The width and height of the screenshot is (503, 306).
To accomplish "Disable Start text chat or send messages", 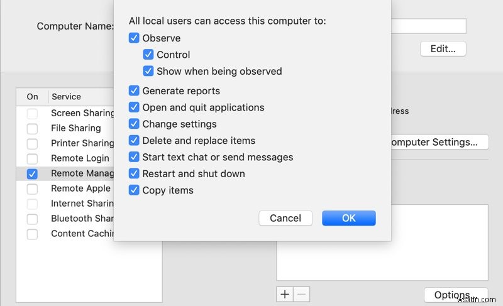I will click(134, 157).
